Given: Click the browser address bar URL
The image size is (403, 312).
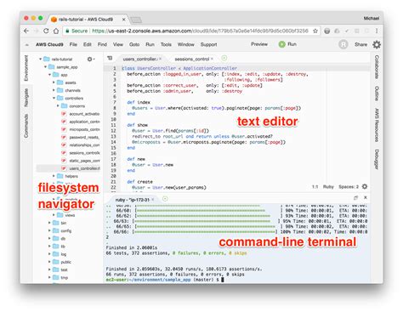Looking at the screenshot, I should click(x=200, y=31).
